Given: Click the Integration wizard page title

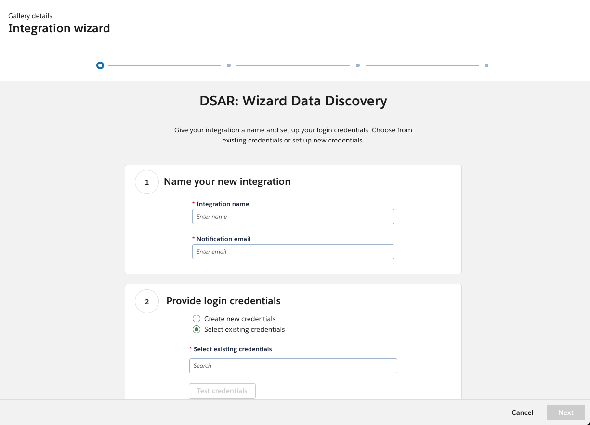Looking at the screenshot, I should coord(59,28).
